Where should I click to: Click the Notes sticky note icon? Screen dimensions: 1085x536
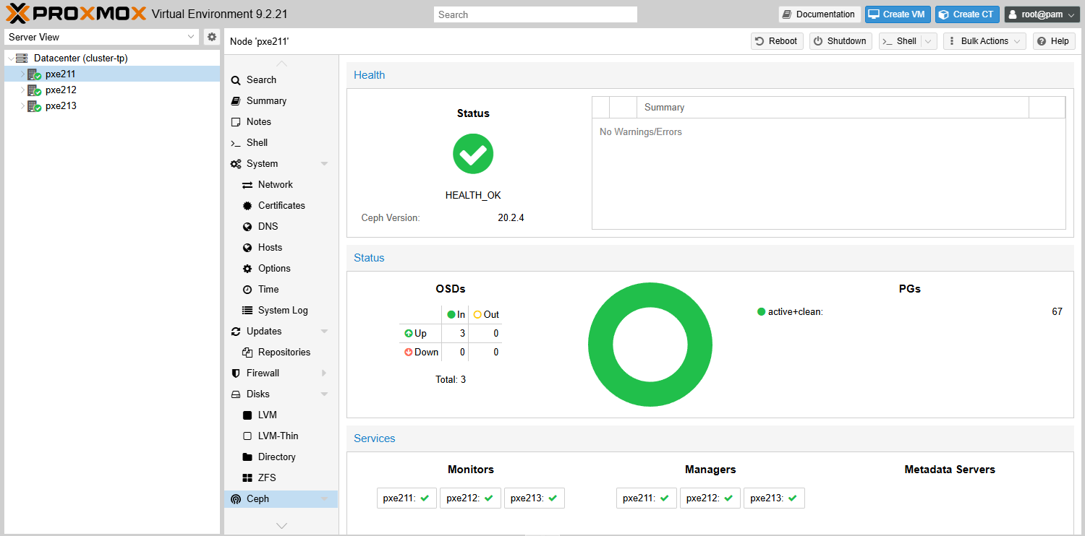[x=236, y=122]
